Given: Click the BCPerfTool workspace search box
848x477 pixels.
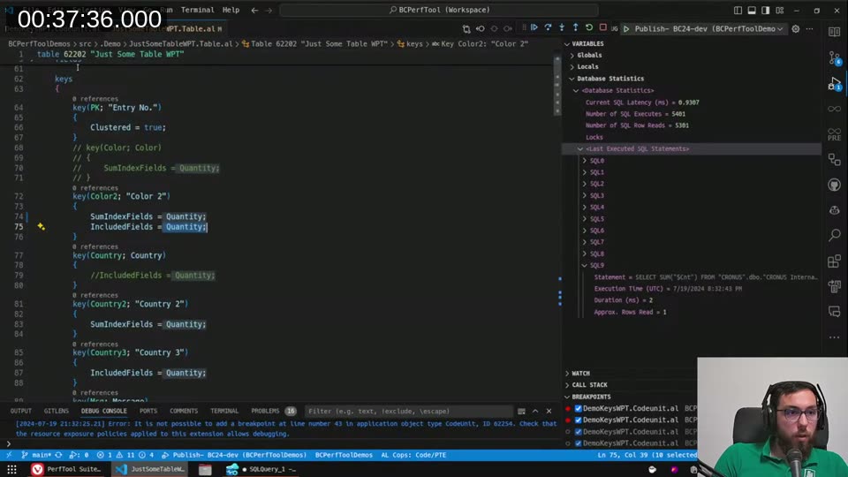Looking at the screenshot, I should click(439, 10).
